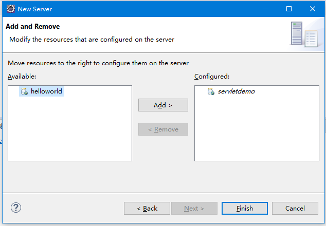Cancel the New Server wizard

(295, 209)
